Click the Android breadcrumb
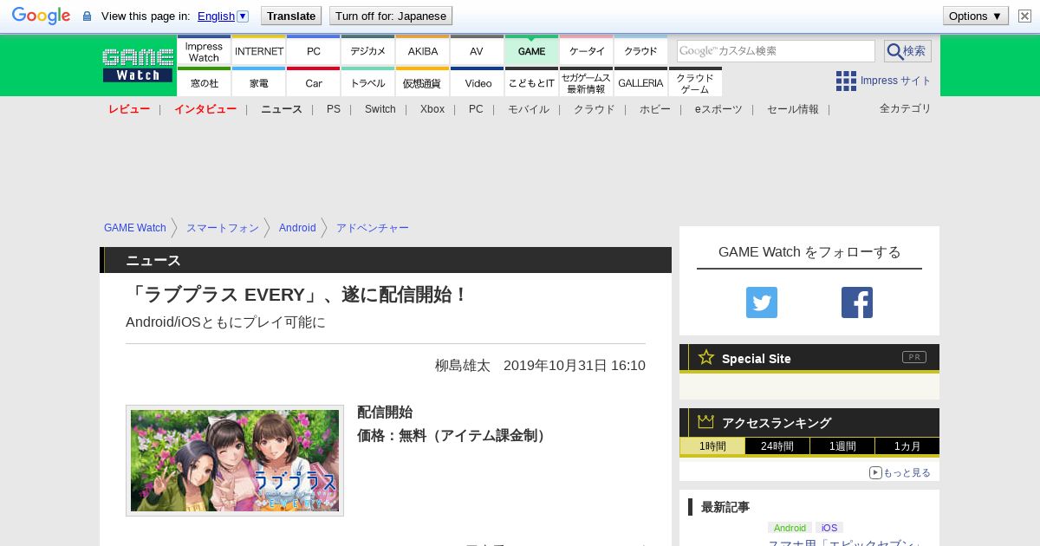1040x546 pixels. click(297, 228)
